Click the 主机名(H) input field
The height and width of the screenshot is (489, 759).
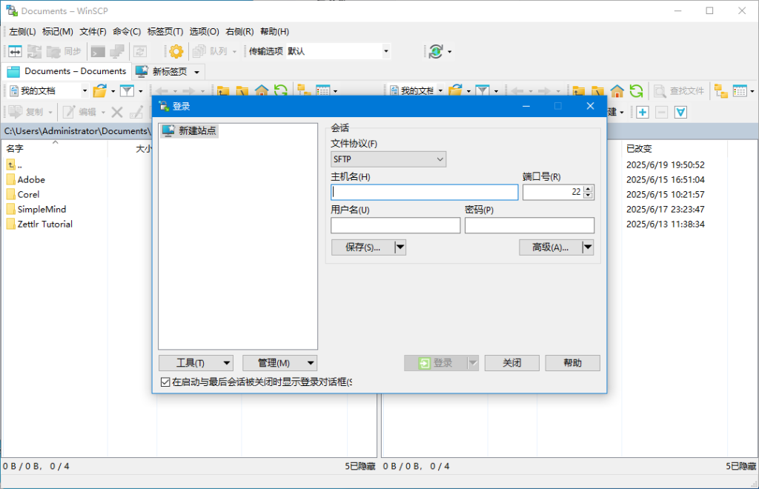425,192
